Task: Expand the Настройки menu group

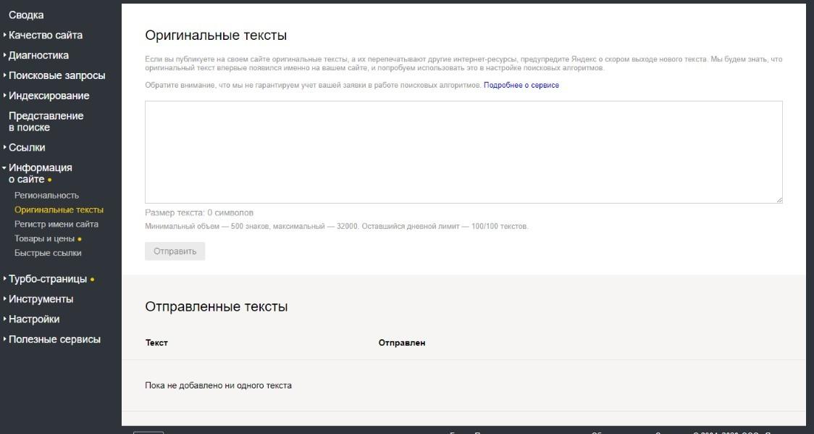Action: coord(34,319)
